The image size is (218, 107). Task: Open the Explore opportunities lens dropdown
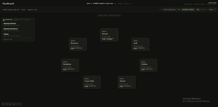171,10
